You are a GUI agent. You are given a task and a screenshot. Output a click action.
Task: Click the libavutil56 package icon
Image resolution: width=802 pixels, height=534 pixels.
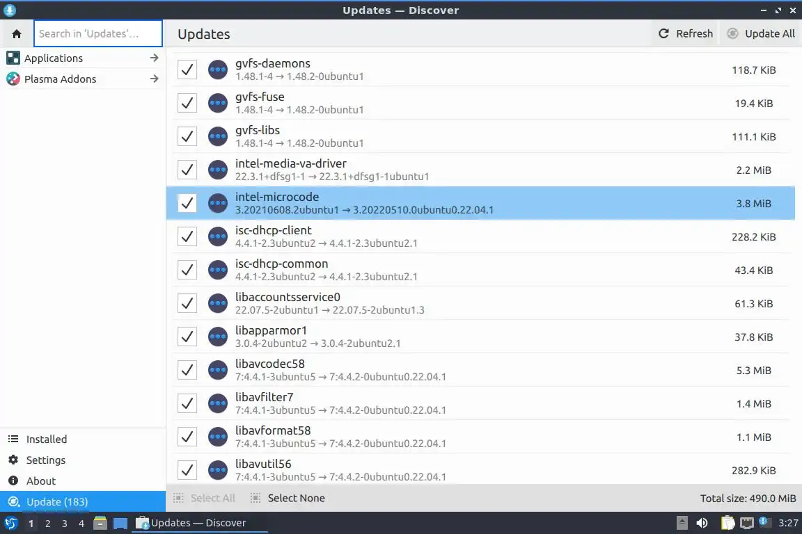[218, 470]
